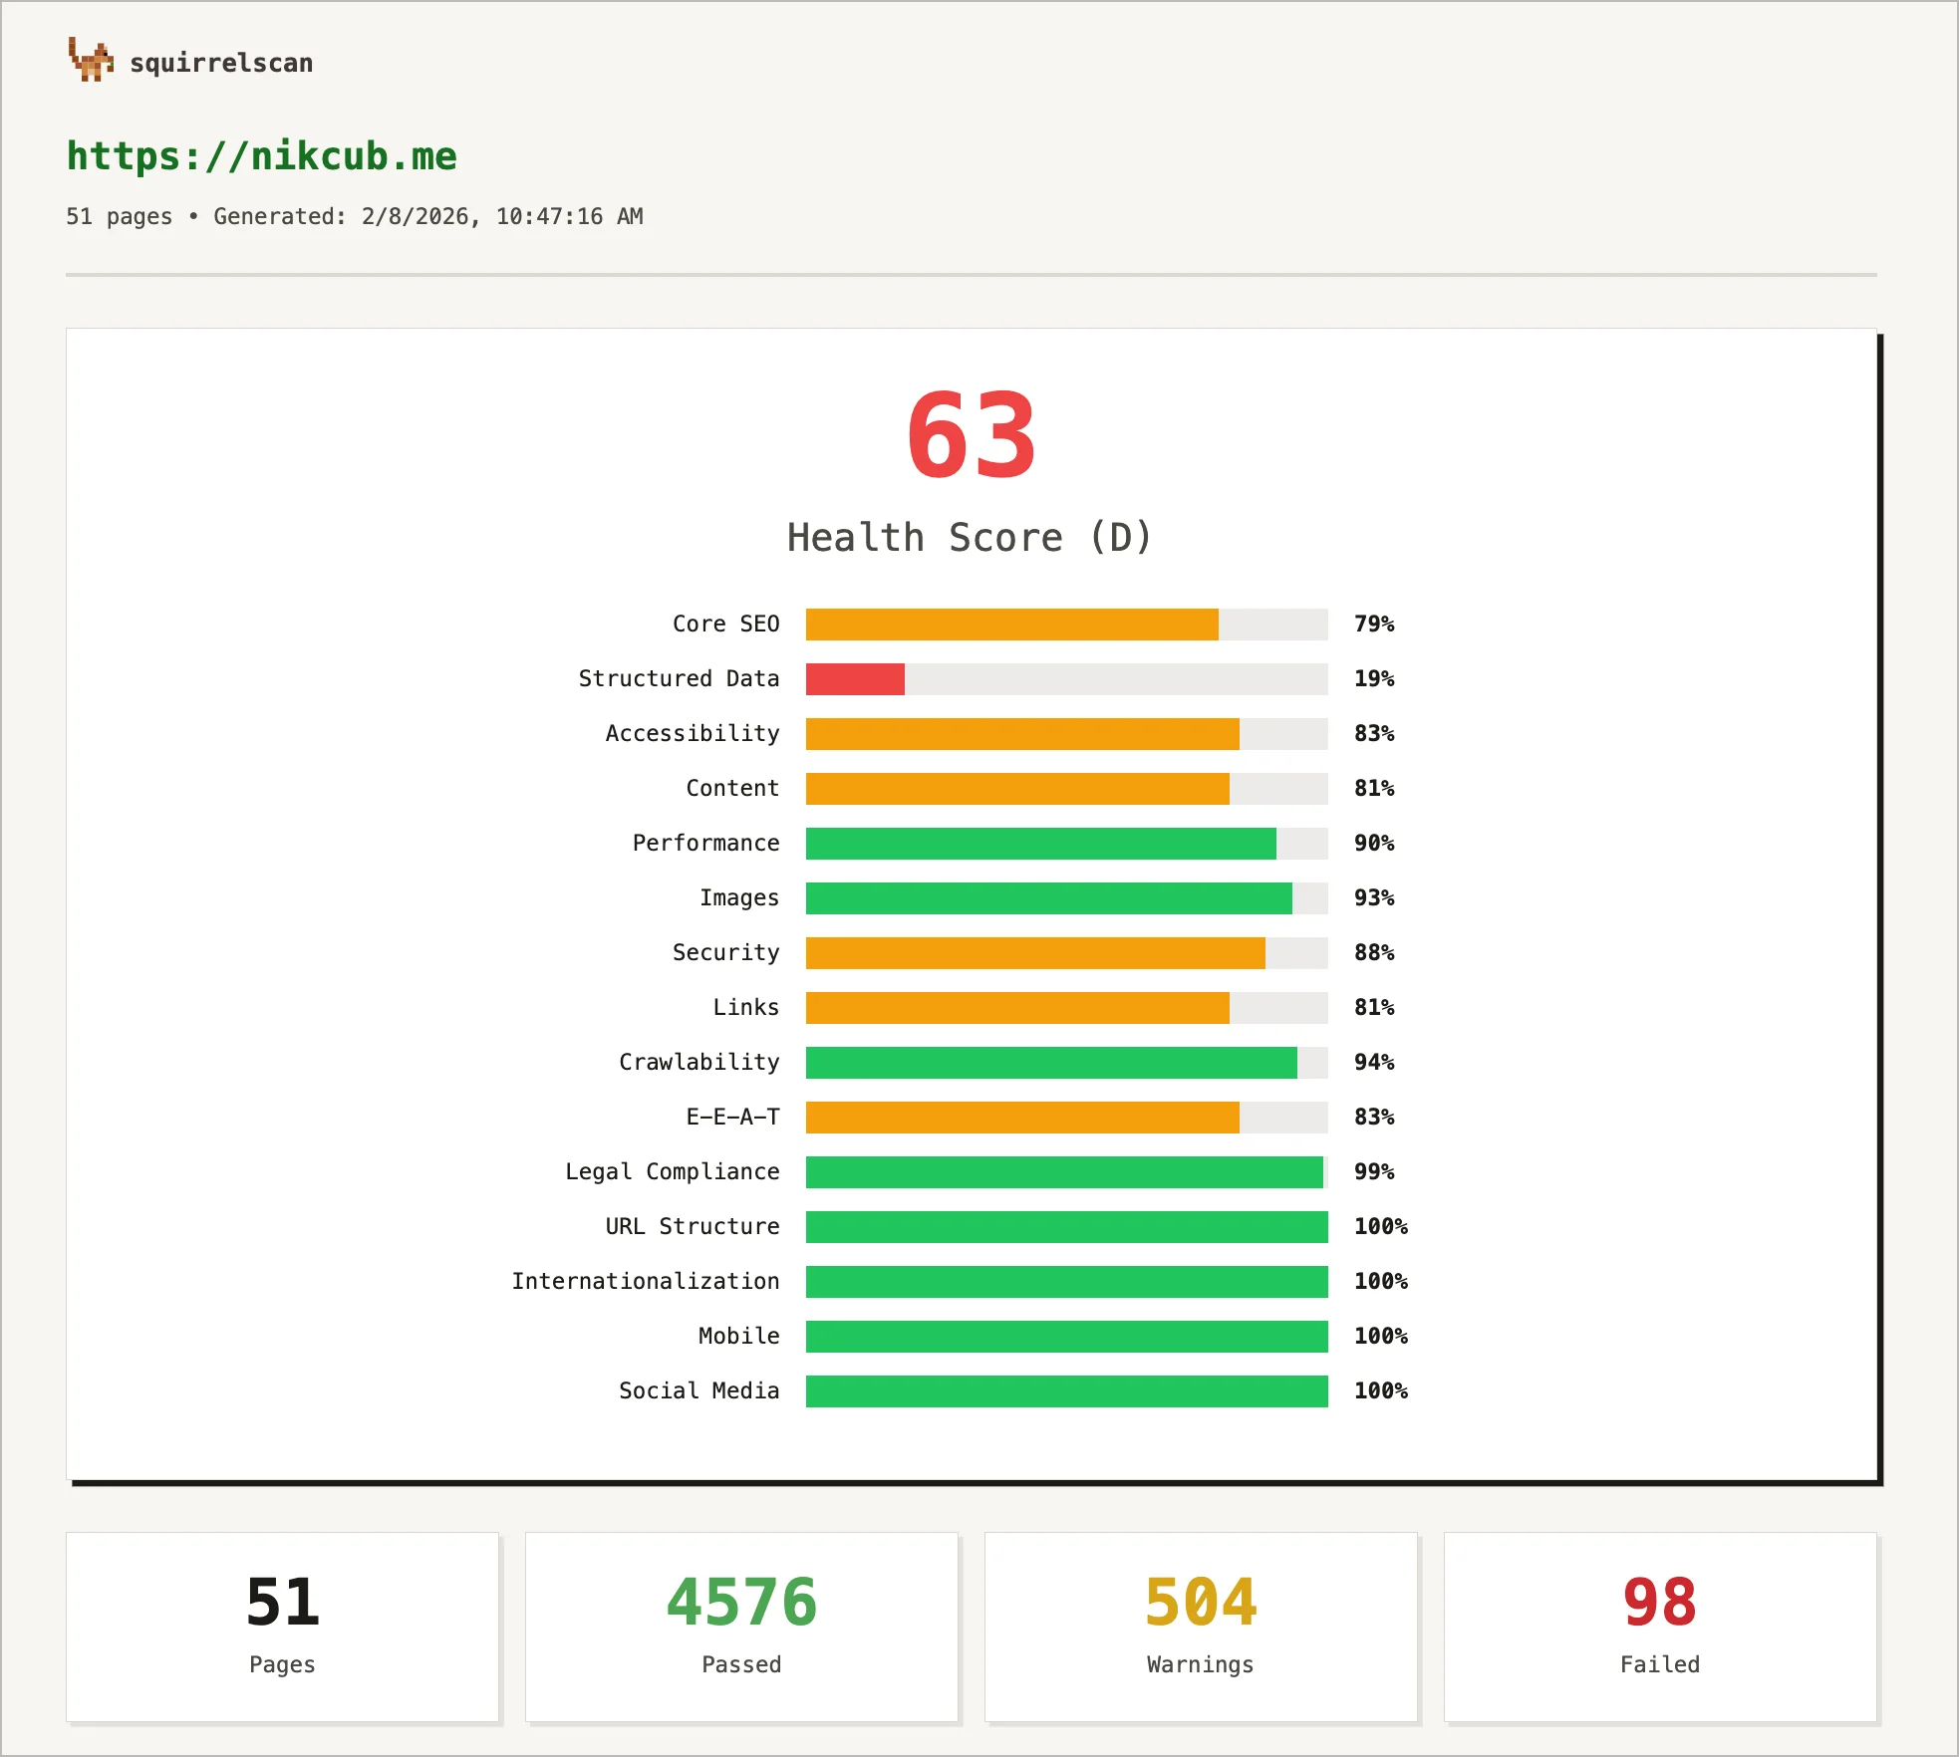Click the Crawlability green bar
The image size is (1959, 1757).
click(1049, 1062)
